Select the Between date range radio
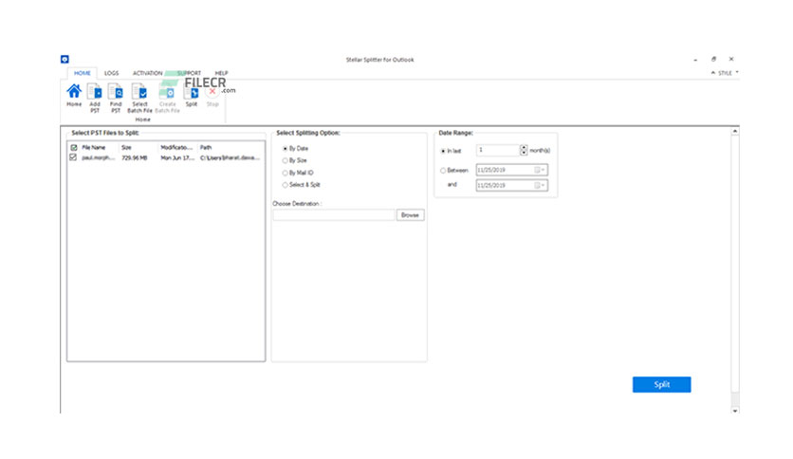 click(x=443, y=171)
